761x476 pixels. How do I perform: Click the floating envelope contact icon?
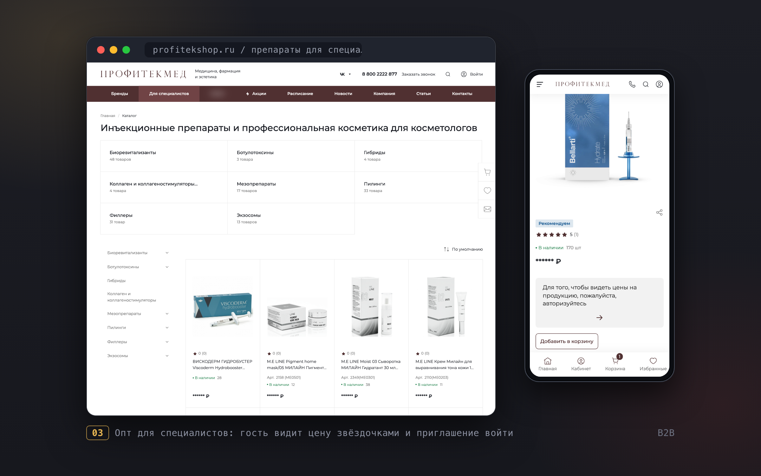click(x=487, y=209)
